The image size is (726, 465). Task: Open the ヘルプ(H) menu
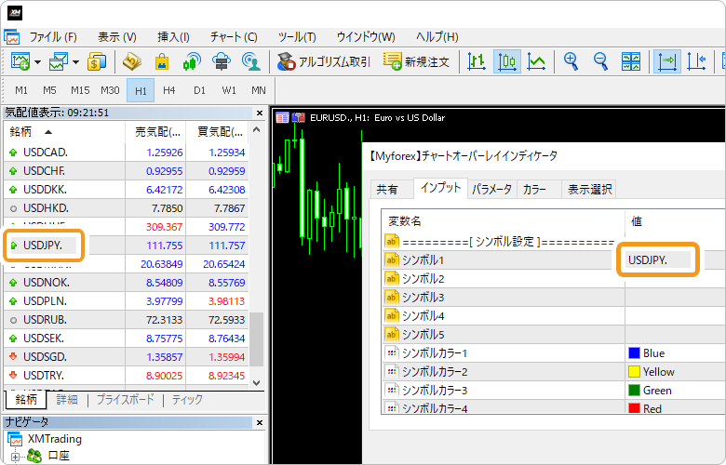[437, 37]
